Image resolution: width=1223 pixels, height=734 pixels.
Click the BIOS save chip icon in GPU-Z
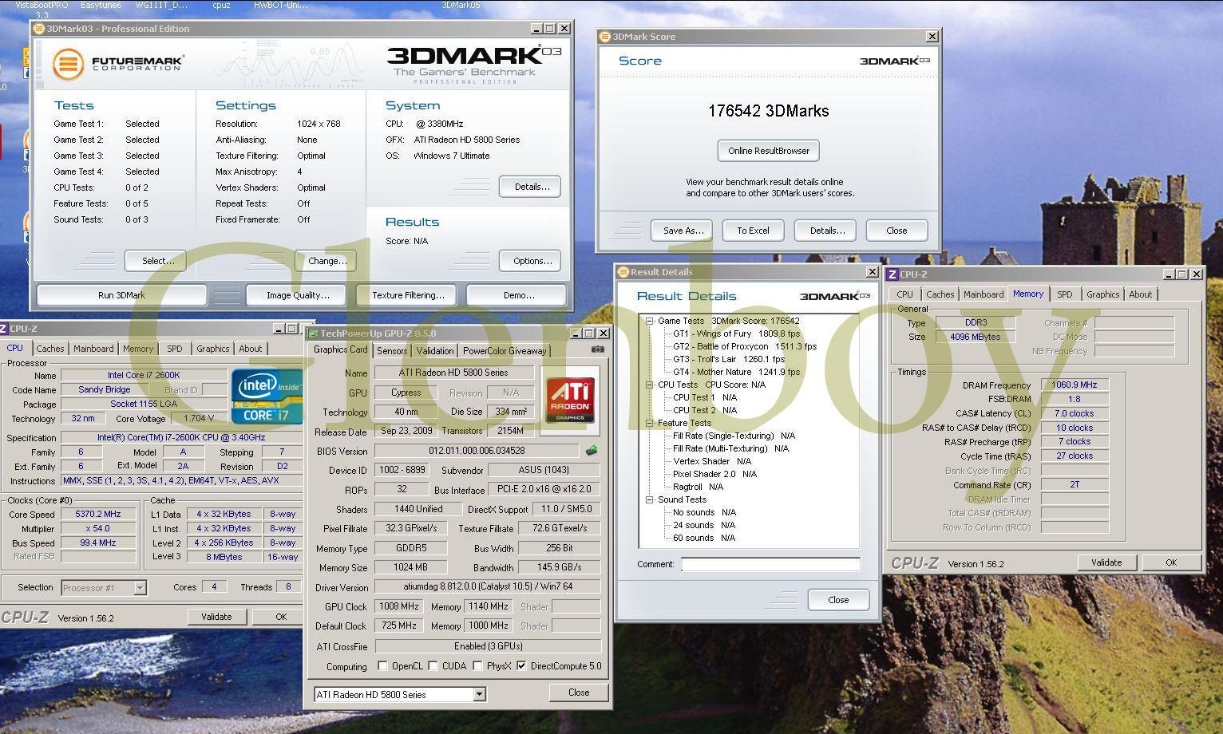click(592, 451)
